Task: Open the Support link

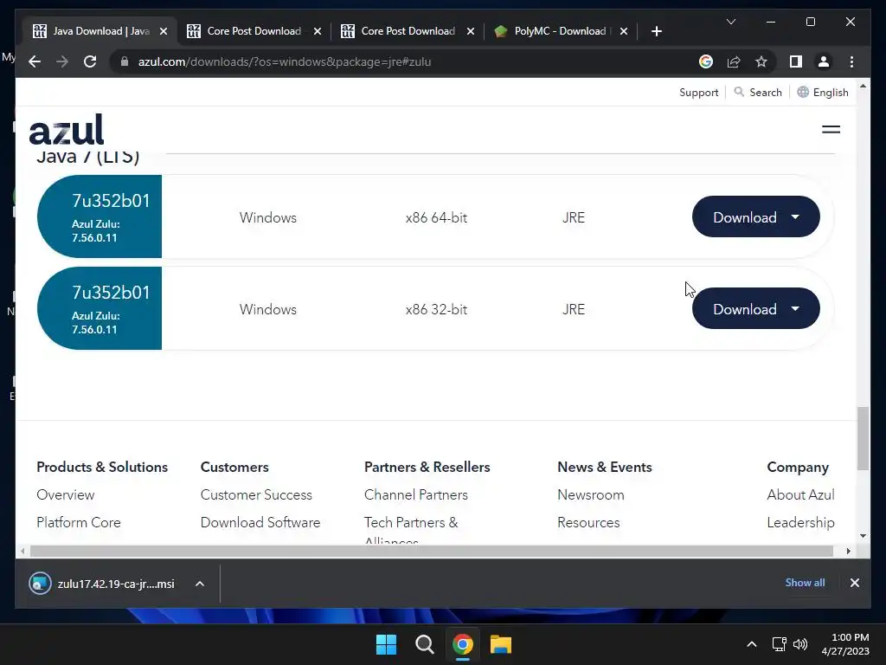Action: pyautogui.click(x=698, y=93)
